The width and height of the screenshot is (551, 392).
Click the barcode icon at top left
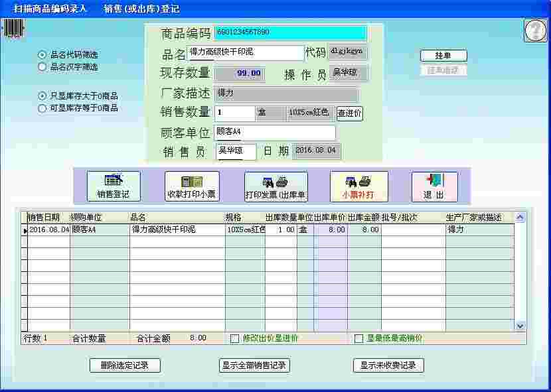tap(14, 28)
